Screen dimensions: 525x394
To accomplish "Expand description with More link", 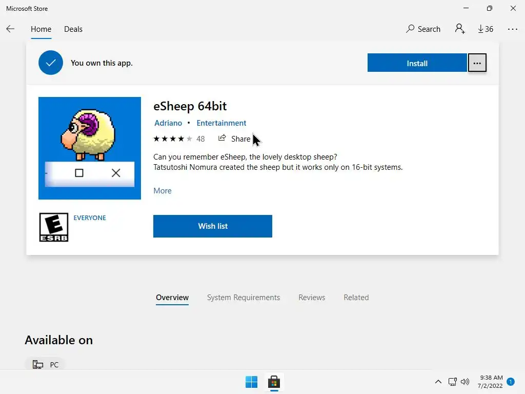I will point(163,191).
